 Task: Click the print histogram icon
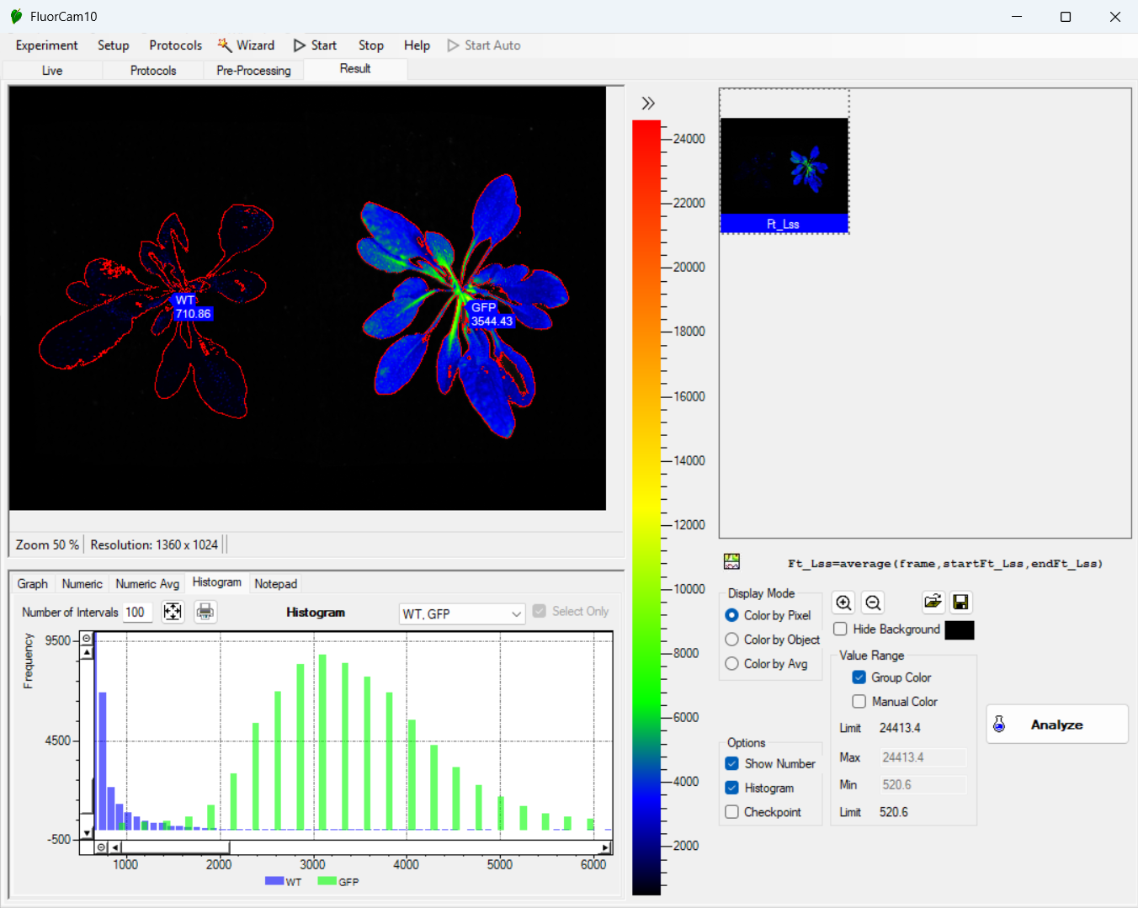[205, 612]
